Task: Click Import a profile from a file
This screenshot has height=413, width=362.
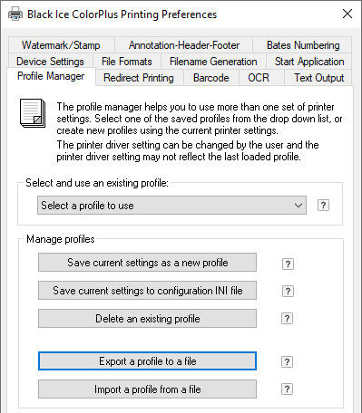Action: point(147,389)
